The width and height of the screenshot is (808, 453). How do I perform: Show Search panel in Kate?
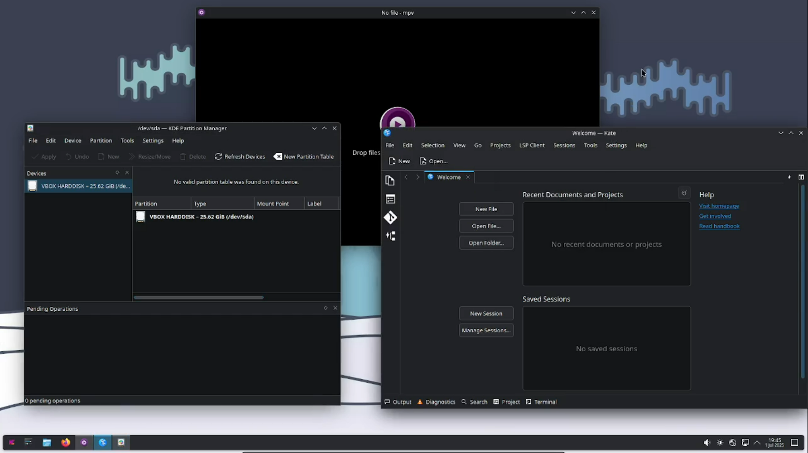474,402
